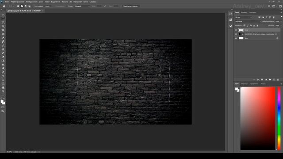Select the Lasso tool
This screenshot has height=159, width=283.
click(x=3, y=23)
